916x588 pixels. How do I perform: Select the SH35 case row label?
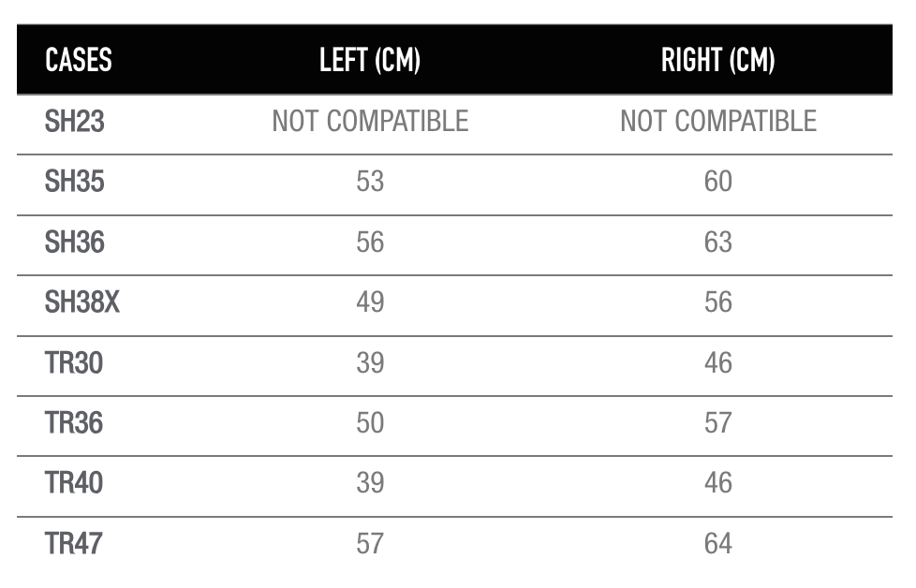(x=74, y=182)
